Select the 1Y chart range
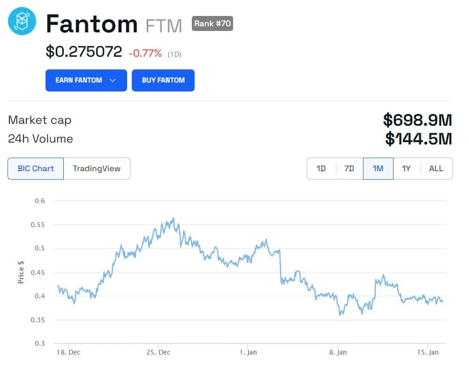 (x=407, y=168)
